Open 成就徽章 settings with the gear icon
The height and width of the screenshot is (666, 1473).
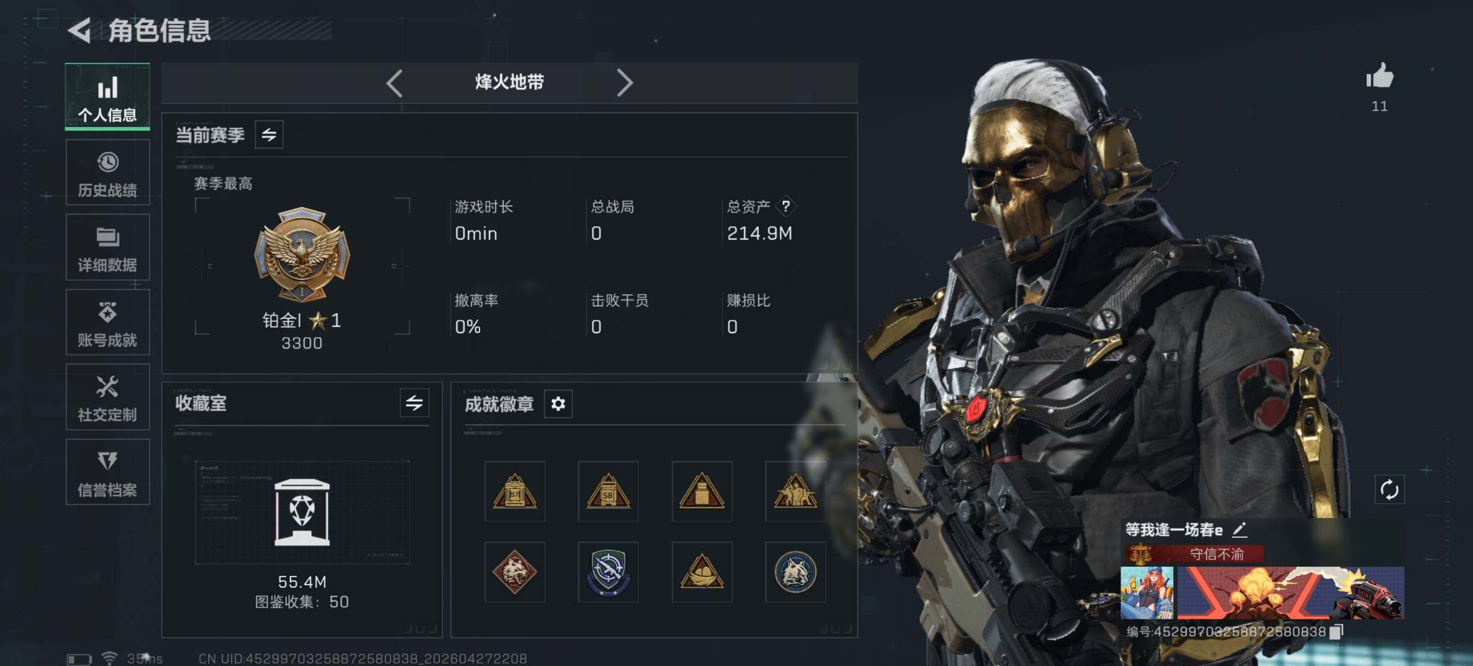(x=557, y=404)
